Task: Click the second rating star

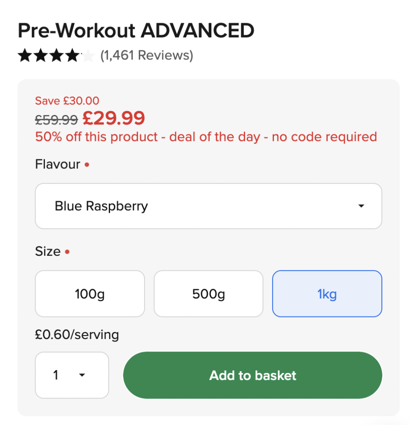Action: [x=41, y=55]
